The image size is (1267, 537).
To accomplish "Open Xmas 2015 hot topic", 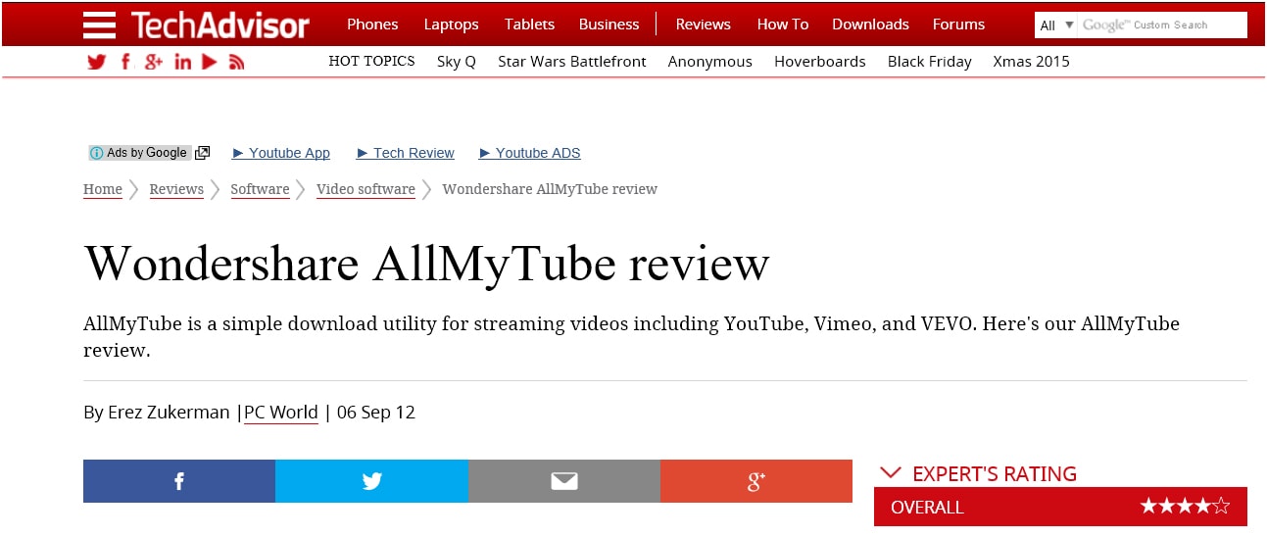I will coord(1031,62).
